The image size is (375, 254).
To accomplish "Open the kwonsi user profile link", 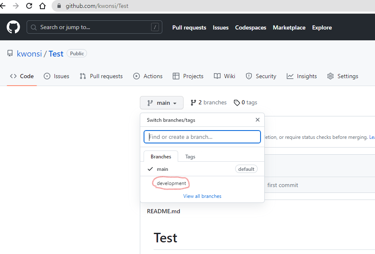I will point(29,54).
